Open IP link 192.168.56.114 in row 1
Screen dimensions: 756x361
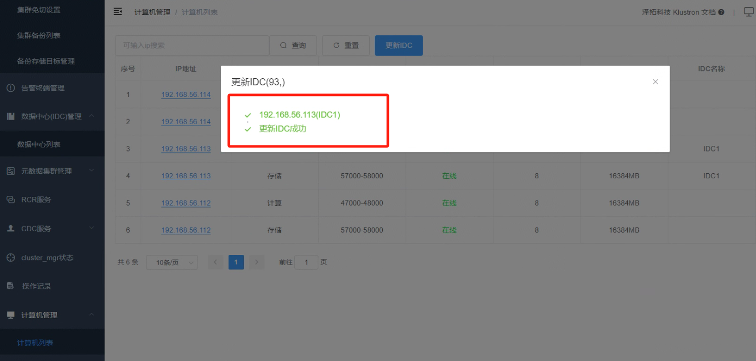[186, 94]
